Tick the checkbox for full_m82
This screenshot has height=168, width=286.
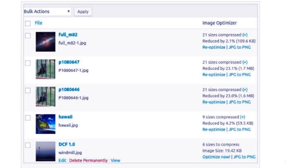28,35
